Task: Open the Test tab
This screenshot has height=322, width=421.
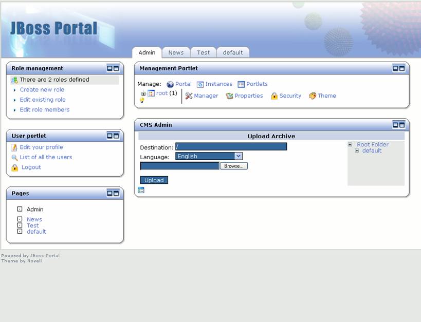Action: pos(203,52)
